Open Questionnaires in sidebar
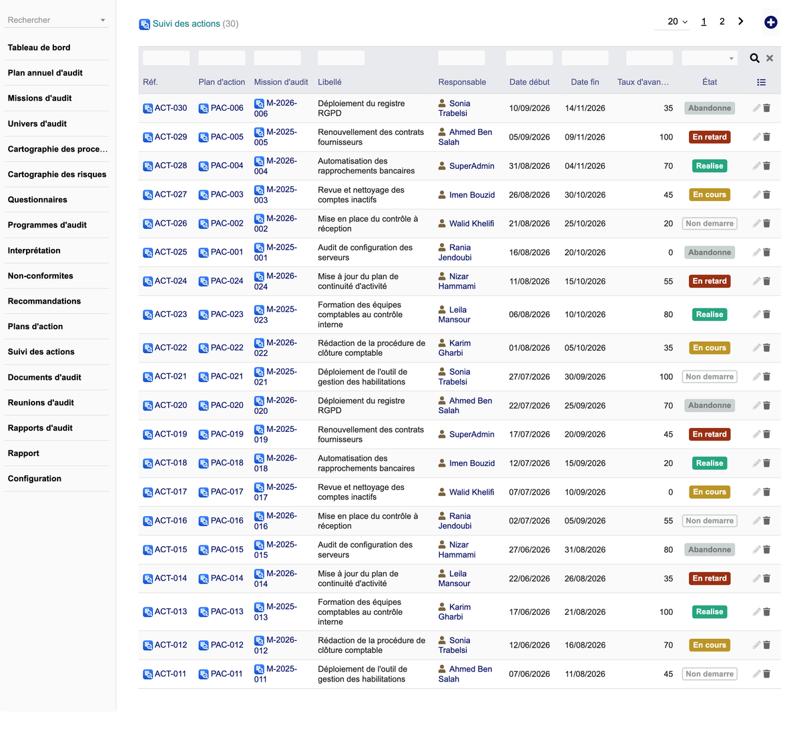 click(x=37, y=200)
